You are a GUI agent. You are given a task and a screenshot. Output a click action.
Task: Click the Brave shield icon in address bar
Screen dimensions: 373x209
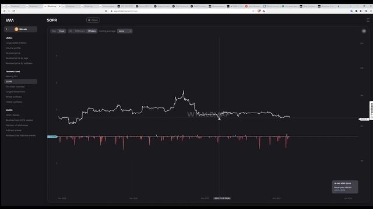coord(259,11)
